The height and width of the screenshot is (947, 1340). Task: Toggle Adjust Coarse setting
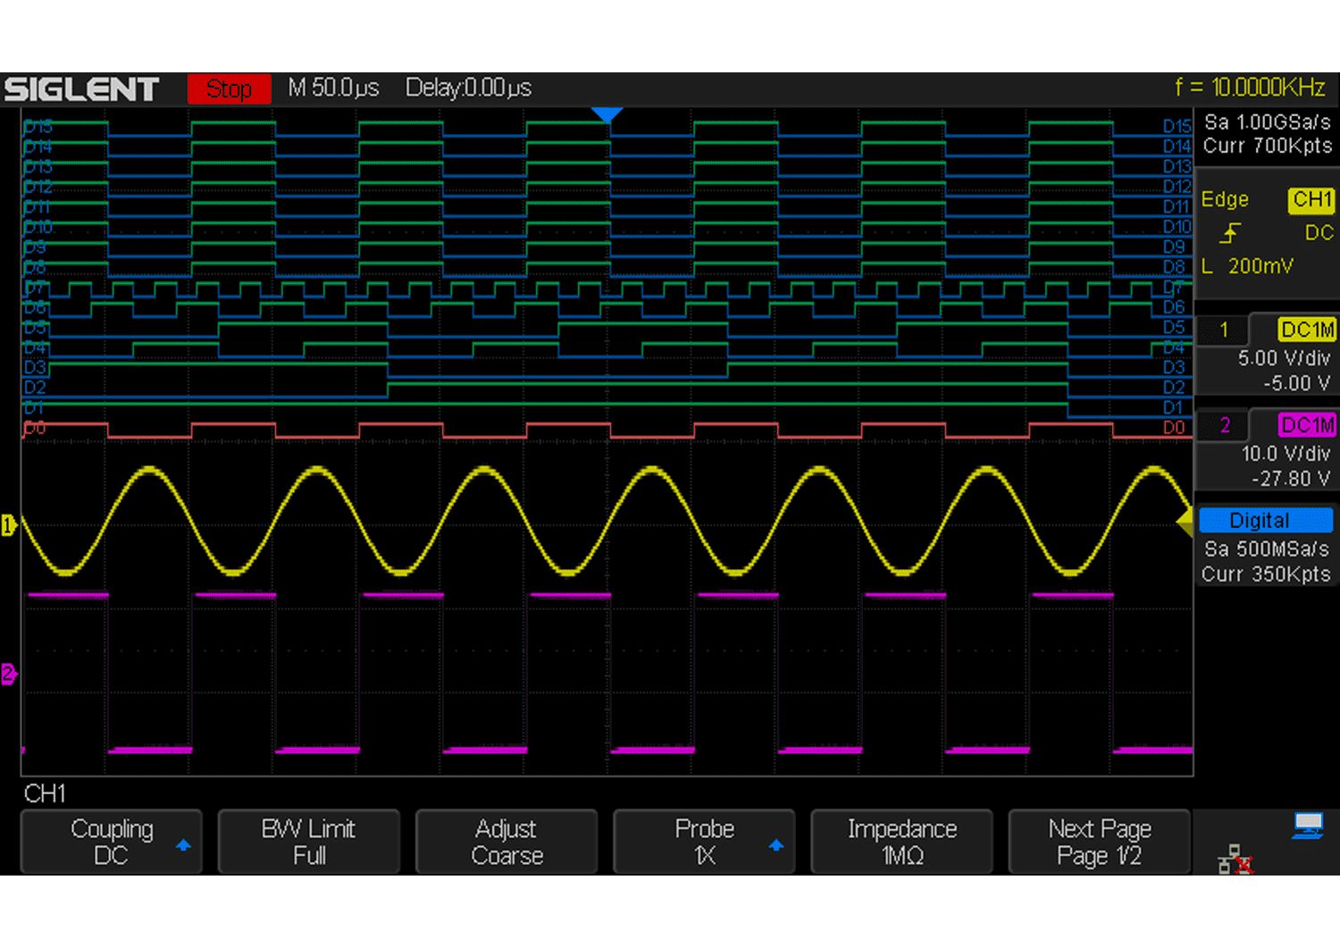click(x=507, y=842)
